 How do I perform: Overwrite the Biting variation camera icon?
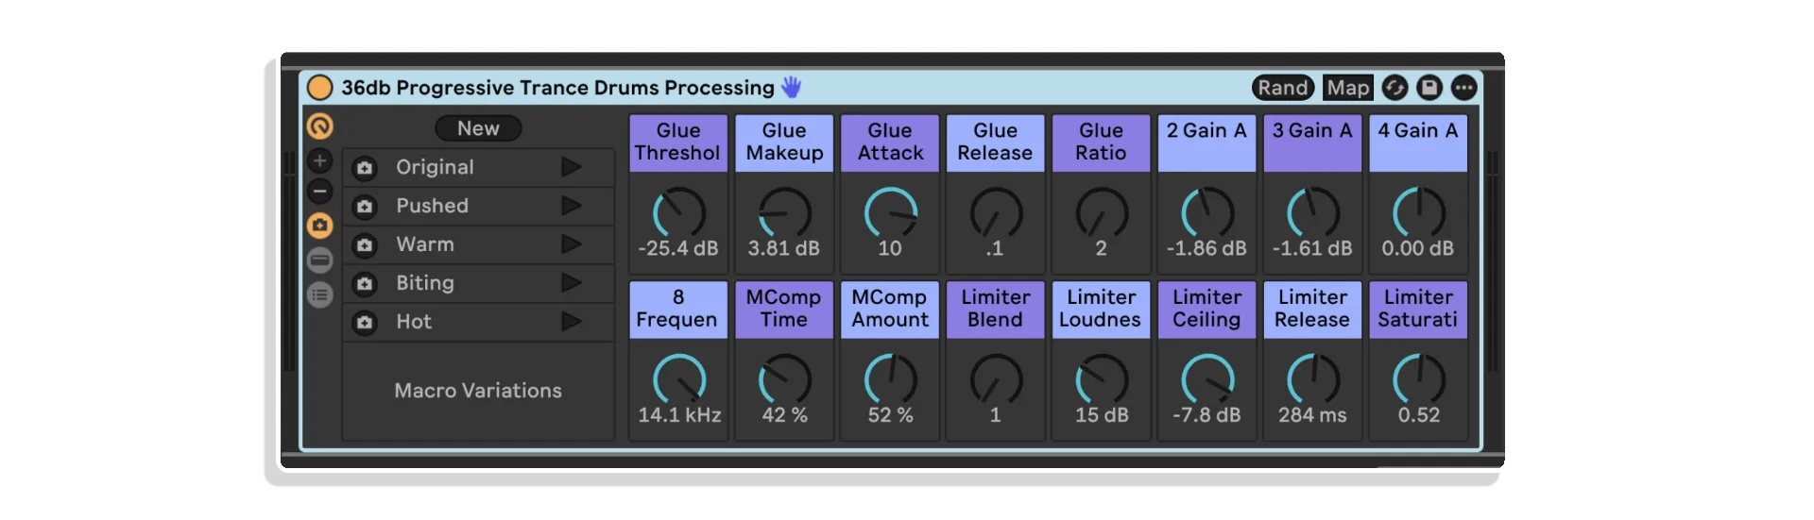pyautogui.click(x=365, y=284)
